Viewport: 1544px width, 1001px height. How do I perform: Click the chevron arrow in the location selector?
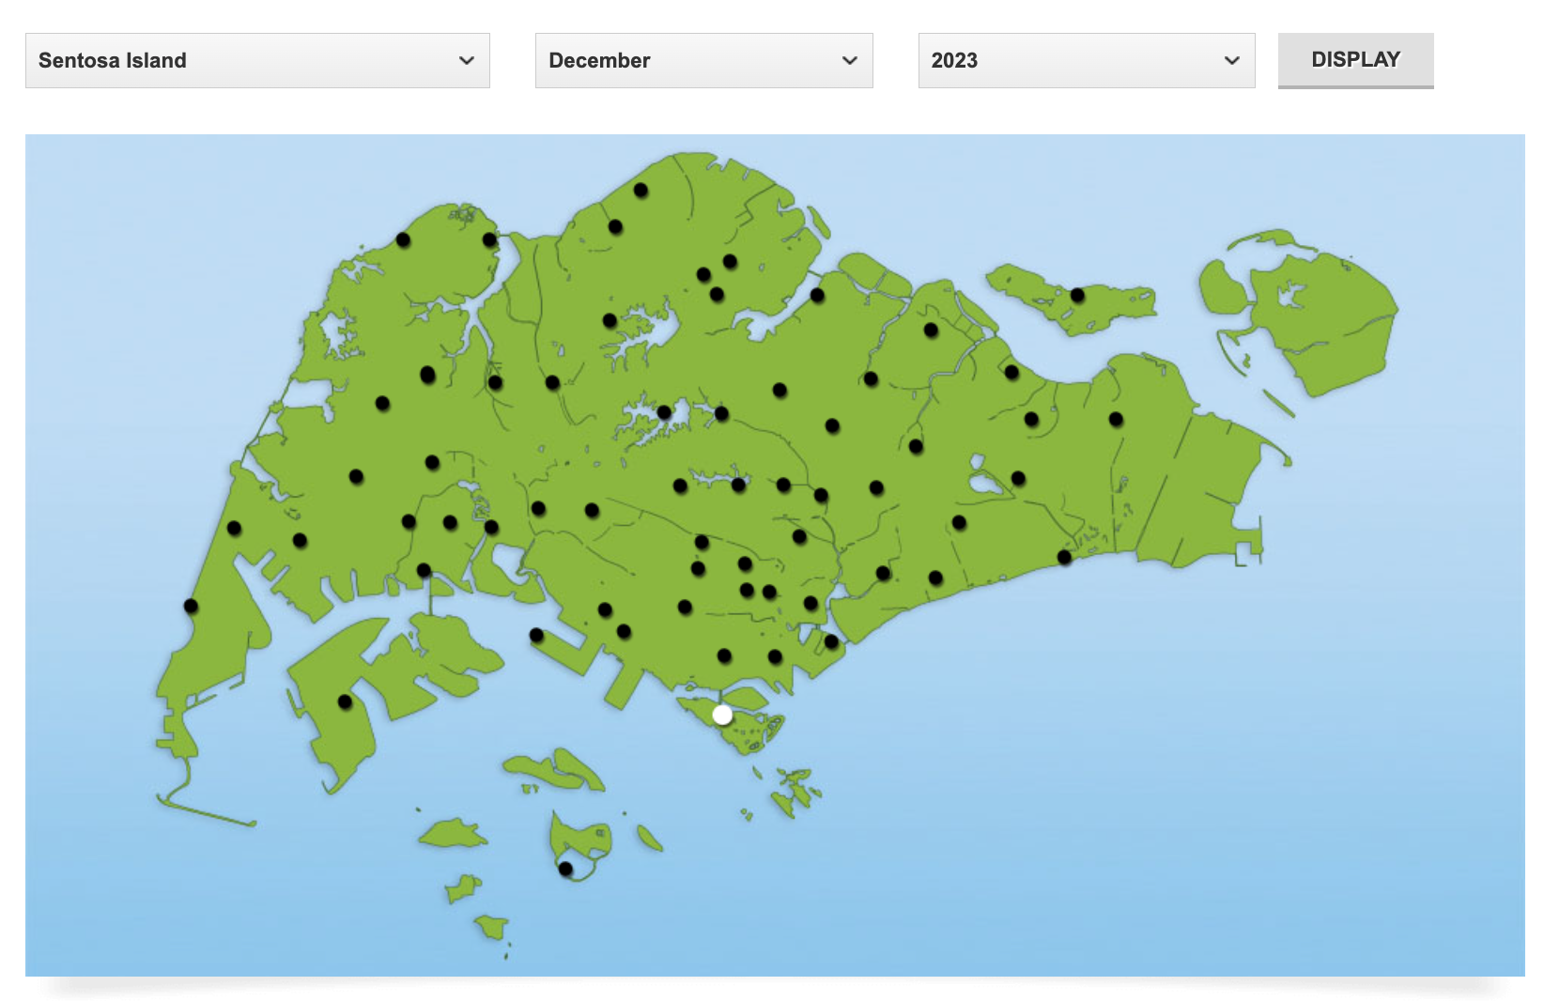click(466, 60)
